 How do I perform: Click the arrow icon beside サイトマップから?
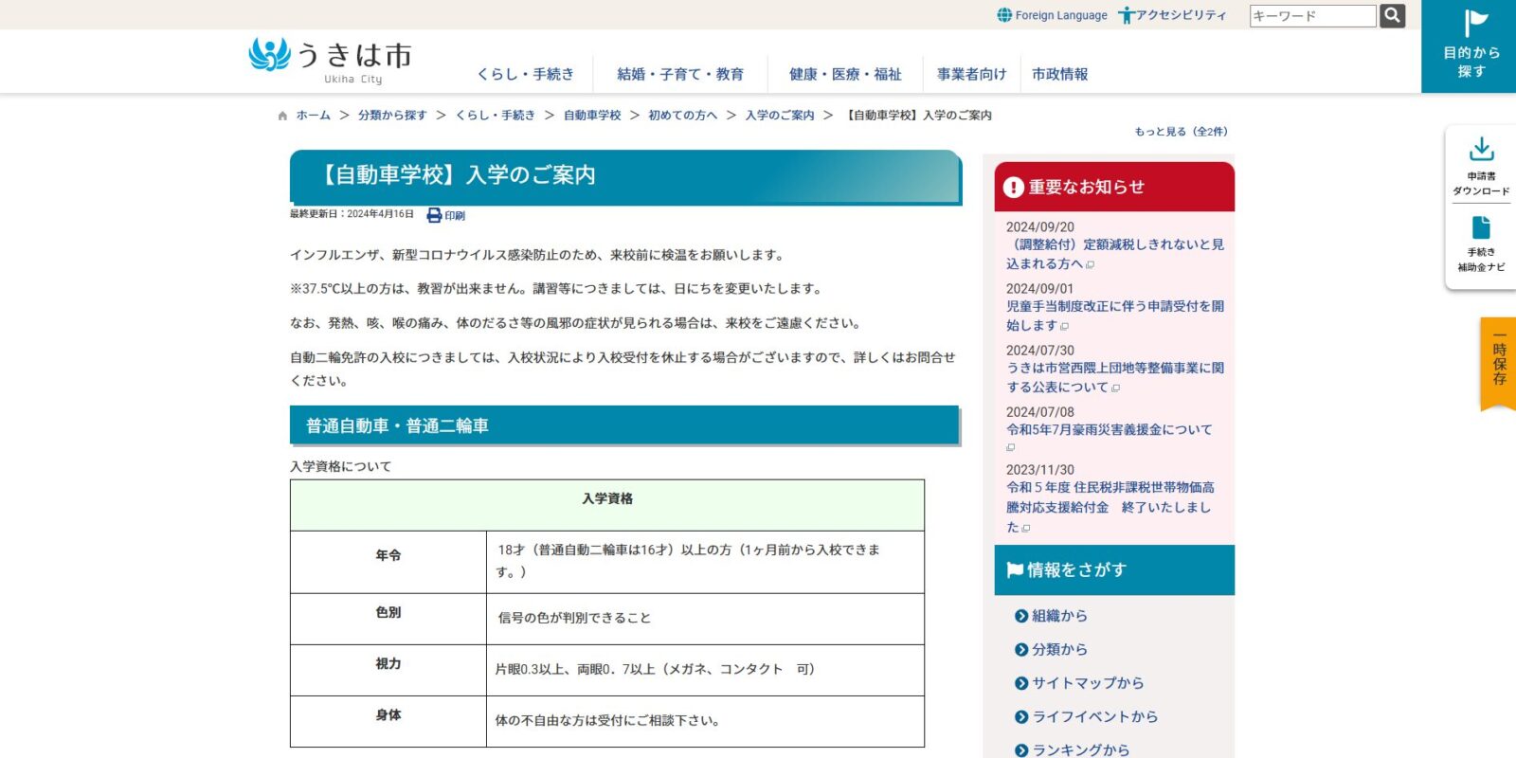click(1021, 683)
